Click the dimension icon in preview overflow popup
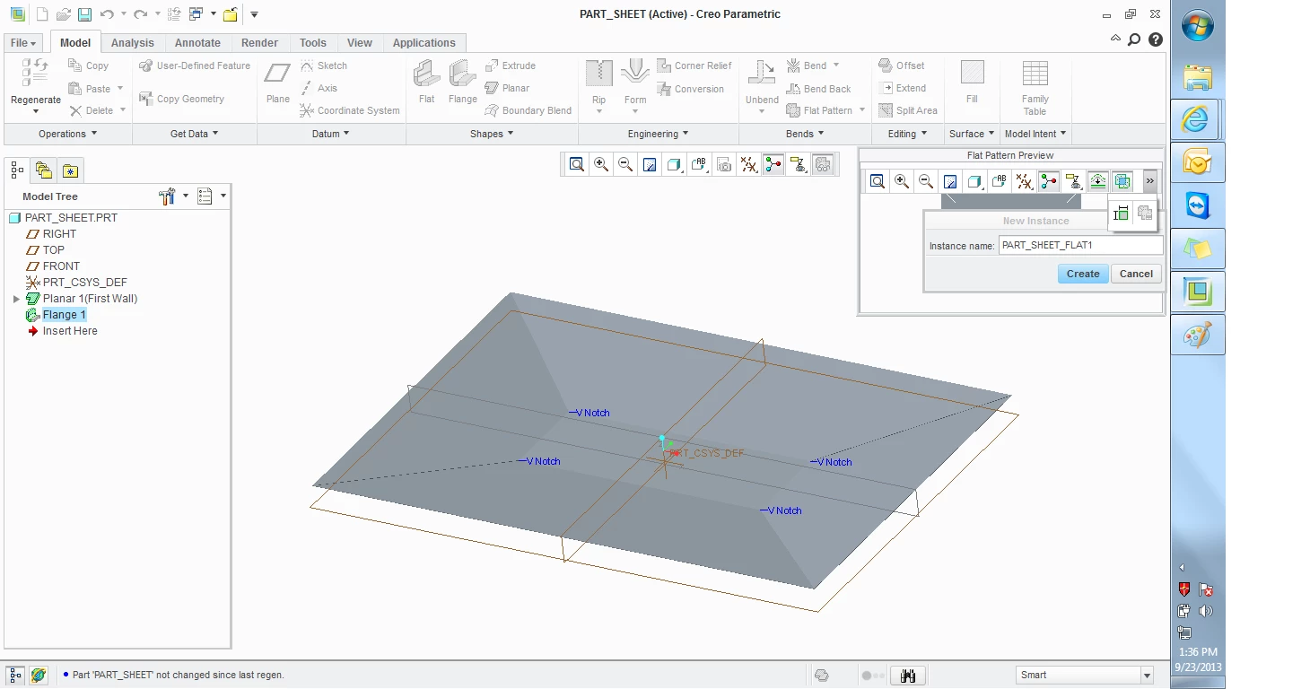Viewport: 1310px width, 689px height. click(x=1121, y=213)
